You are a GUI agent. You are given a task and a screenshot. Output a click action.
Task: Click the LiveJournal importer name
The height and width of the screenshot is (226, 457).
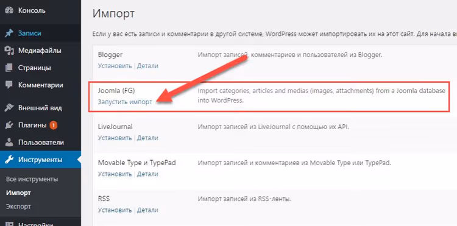pos(115,127)
